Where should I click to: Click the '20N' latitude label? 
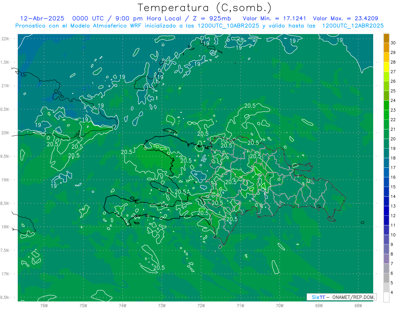point(6,133)
